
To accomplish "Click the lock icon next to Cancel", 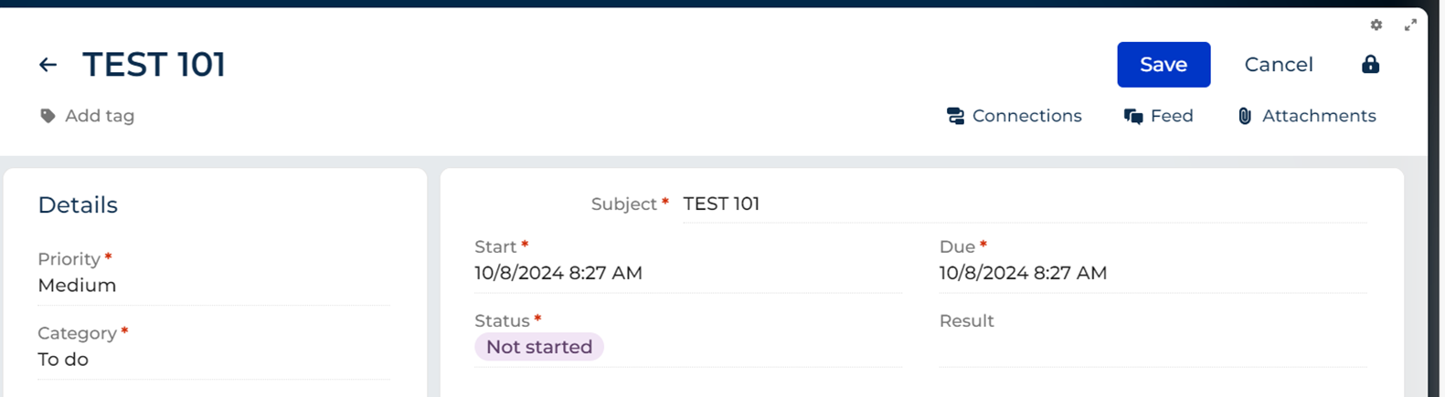I will (x=1370, y=64).
